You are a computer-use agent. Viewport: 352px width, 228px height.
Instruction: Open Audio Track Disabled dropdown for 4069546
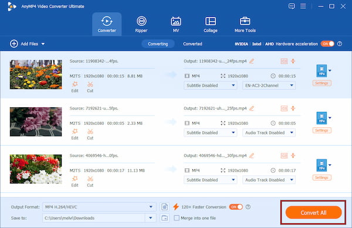point(269,180)
